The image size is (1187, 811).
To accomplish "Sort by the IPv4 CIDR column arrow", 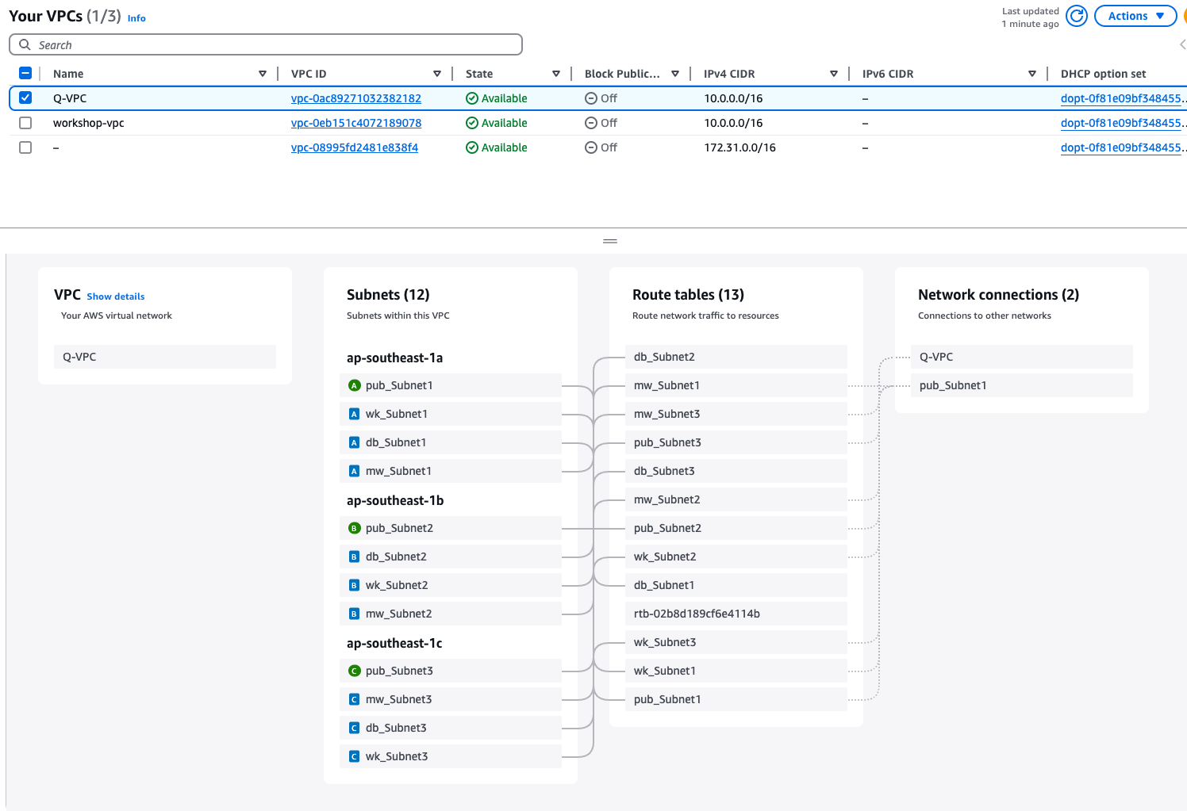I will tap(834, 74).
